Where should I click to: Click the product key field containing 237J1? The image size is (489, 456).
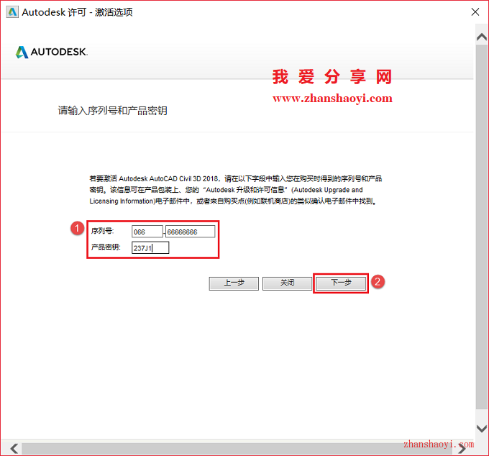pyautogui.click(x=150, y=248)
